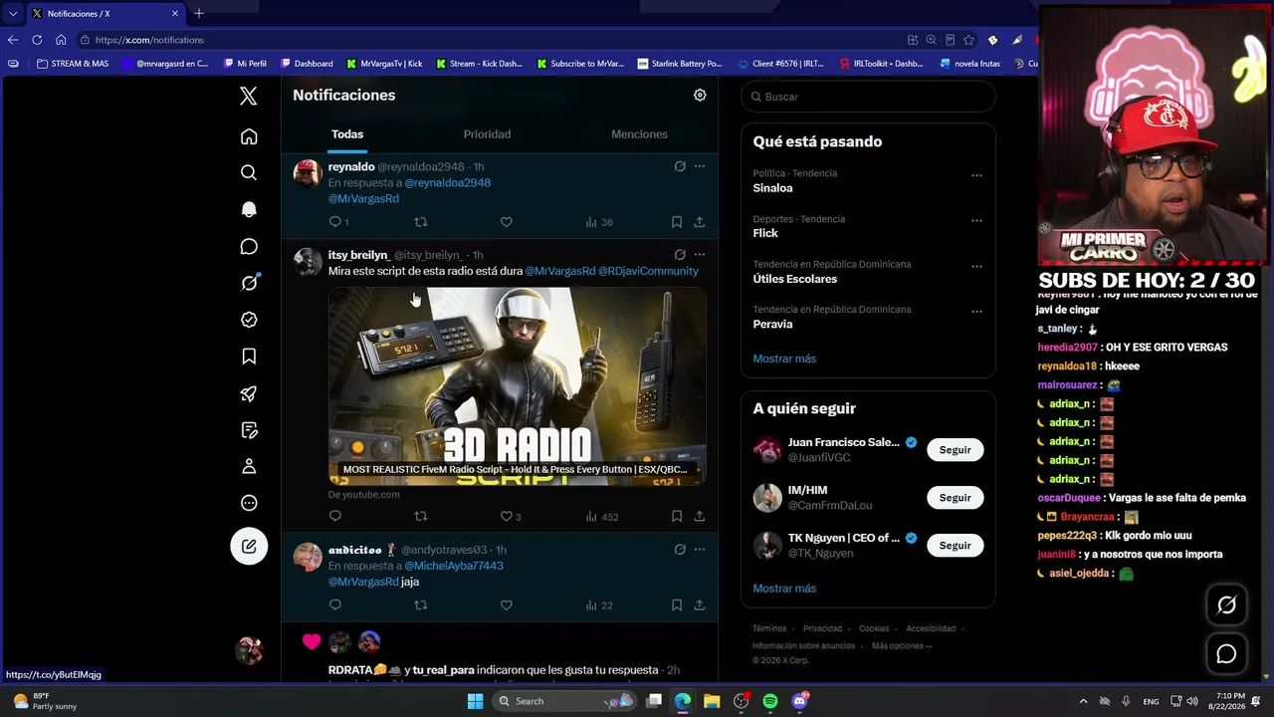Open the 3D Radio YouTube link preview
Image resolution: width=1274 pixels, height=717 pixels.
(x=518, y=386)
